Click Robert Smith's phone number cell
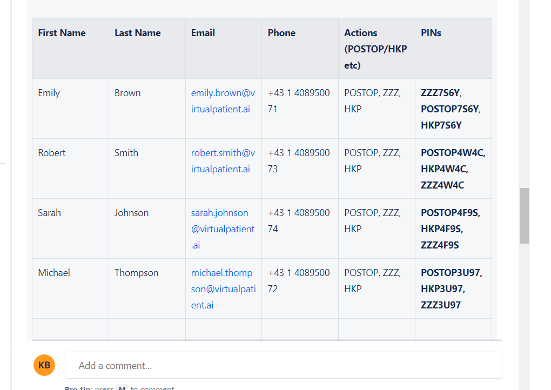Viewport: 551px width, 390px height. point(299,161)
